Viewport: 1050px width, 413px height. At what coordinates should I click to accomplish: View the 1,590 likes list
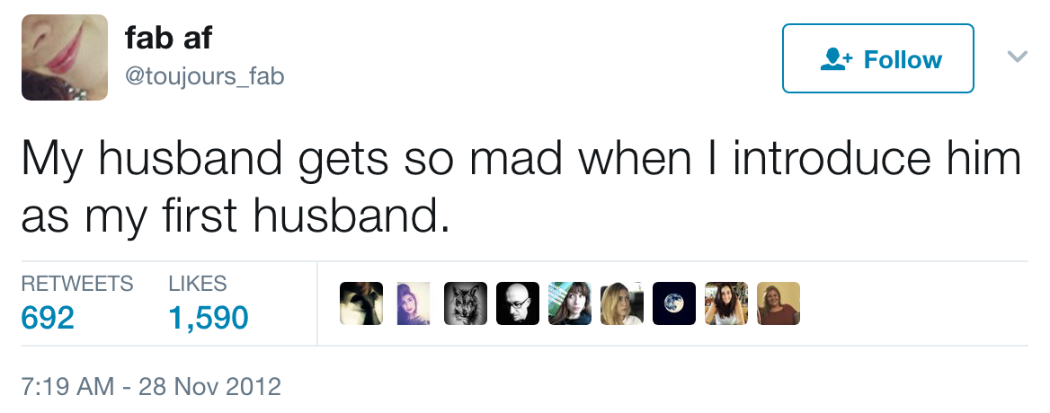208,317
